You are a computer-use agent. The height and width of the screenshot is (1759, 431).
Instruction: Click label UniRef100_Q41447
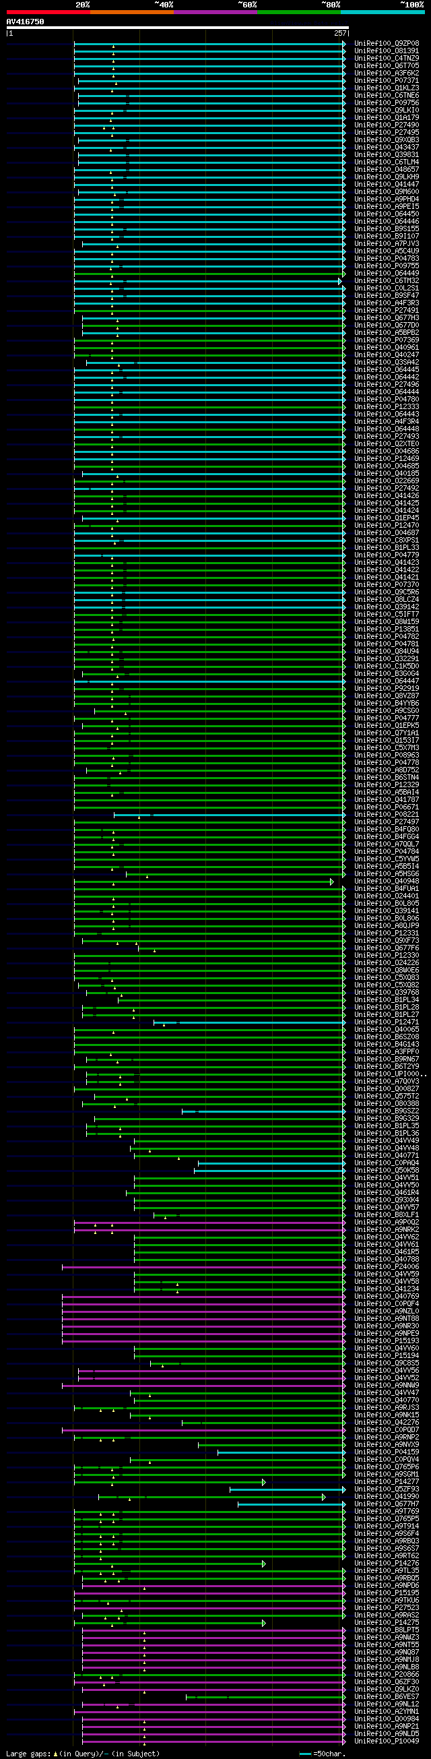coord(387,185)
